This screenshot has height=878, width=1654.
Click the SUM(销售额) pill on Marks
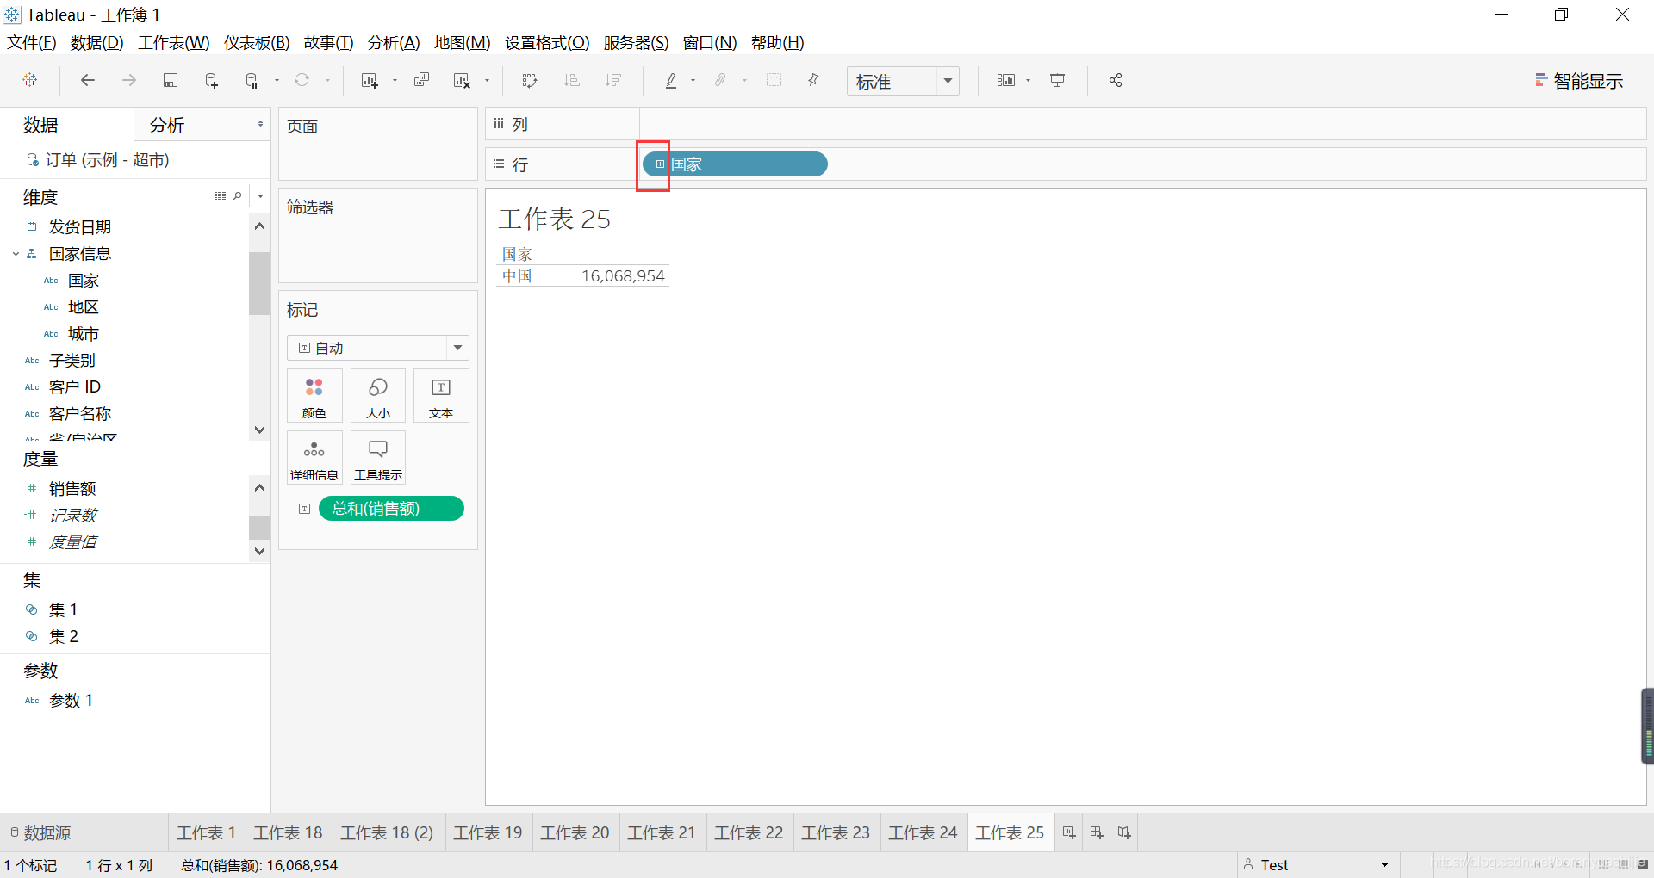point(391,509)
